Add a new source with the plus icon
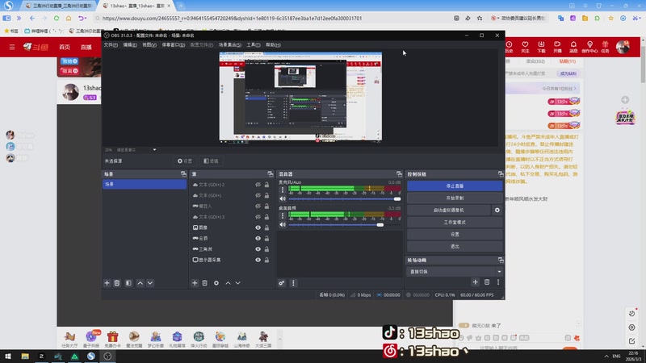Viewport: 646px width, 363px height. 195,283
